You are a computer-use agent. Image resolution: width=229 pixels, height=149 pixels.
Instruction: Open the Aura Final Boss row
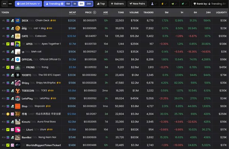point(115,122)
